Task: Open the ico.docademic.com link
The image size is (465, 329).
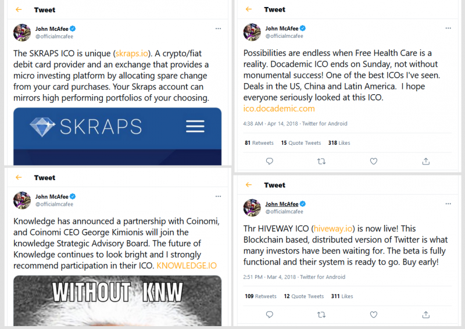Action: coord(279,109)
